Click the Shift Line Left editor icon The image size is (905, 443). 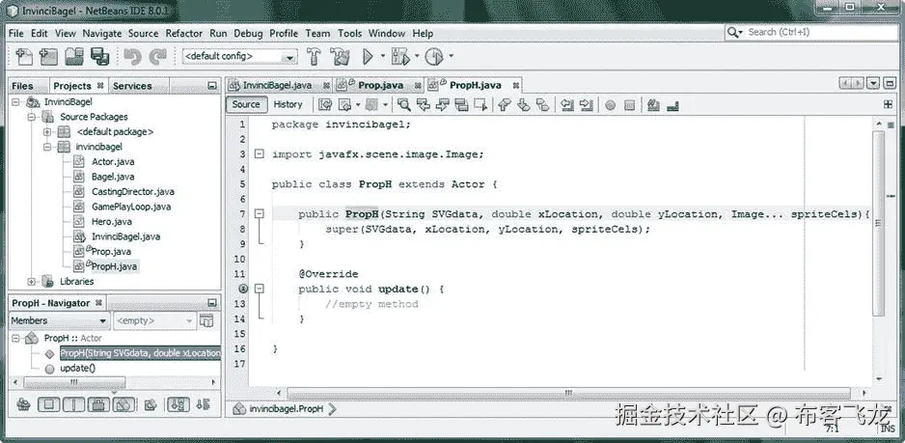(x=567, y=104)
